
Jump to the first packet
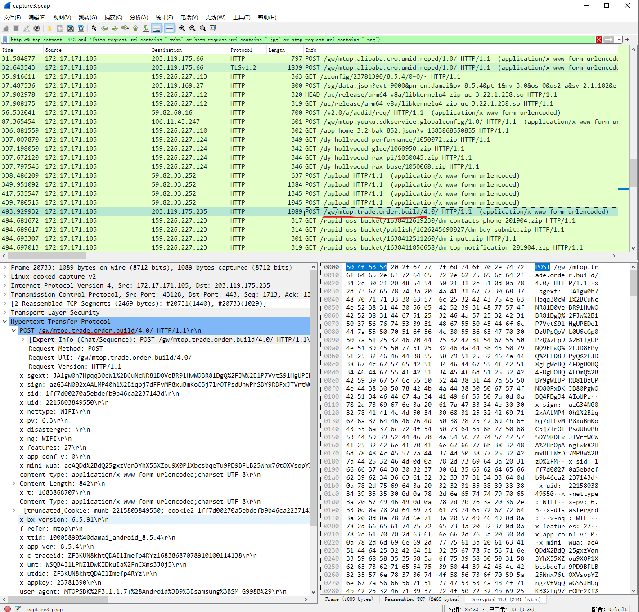[135, 28]
